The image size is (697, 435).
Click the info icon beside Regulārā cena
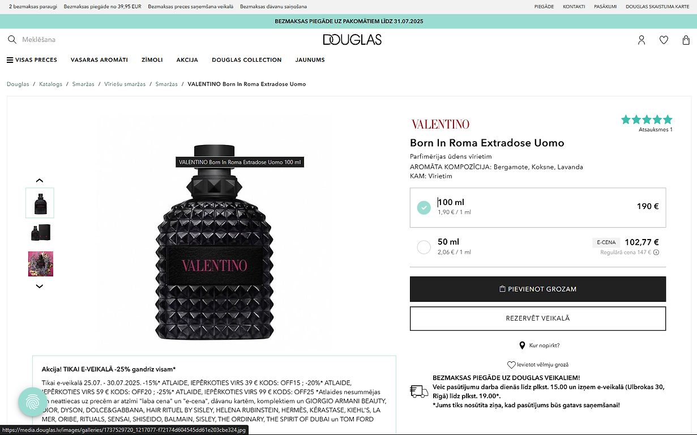point(656,253)
